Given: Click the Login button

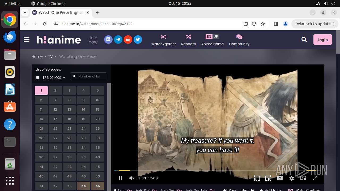Looking at the screenshot, I should pyautogui.click(x=323, y=40).
